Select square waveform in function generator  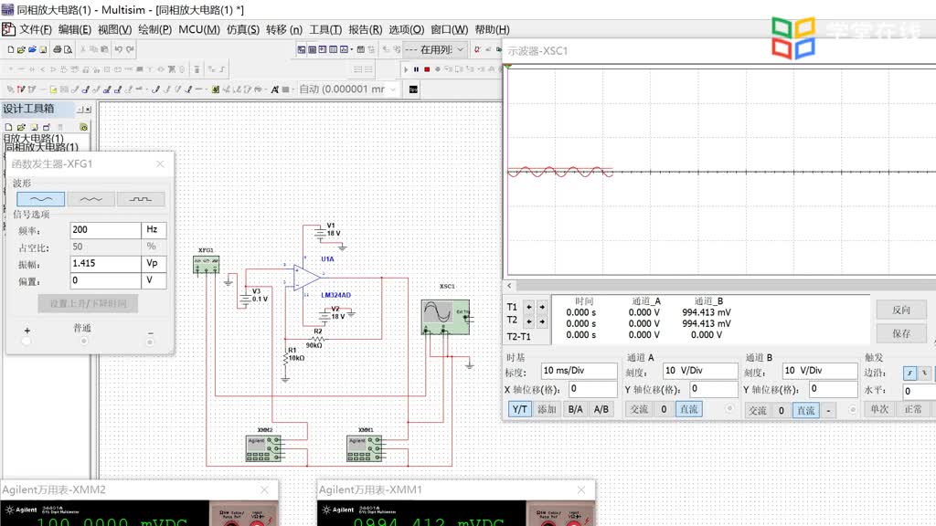click(141, 199)
